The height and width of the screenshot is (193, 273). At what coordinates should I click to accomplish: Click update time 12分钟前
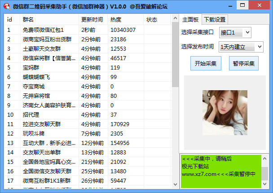tap(92, 143)
